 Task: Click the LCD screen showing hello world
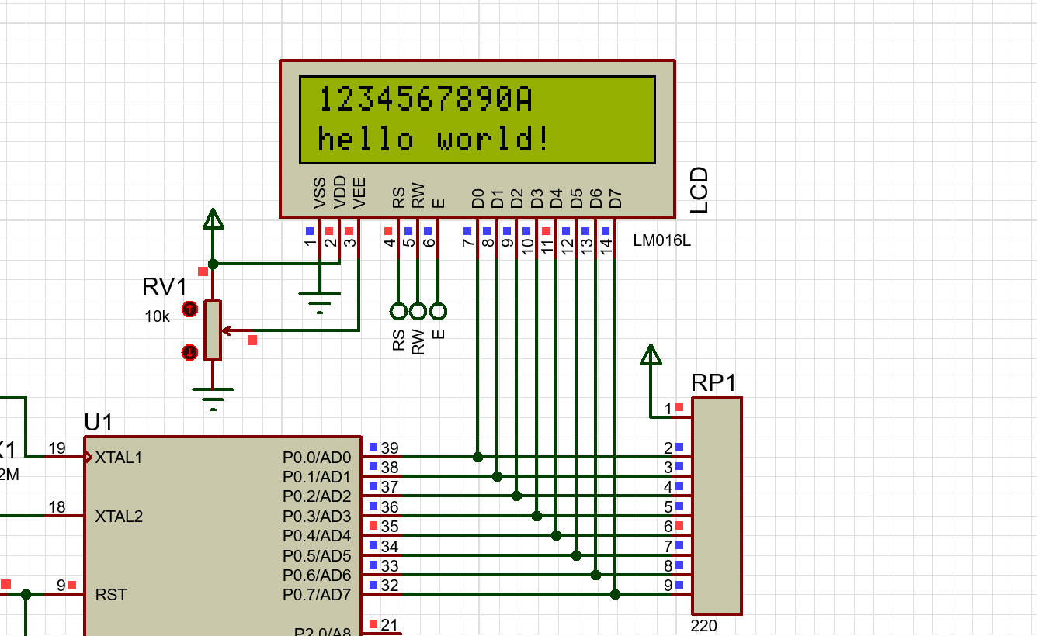477,119
